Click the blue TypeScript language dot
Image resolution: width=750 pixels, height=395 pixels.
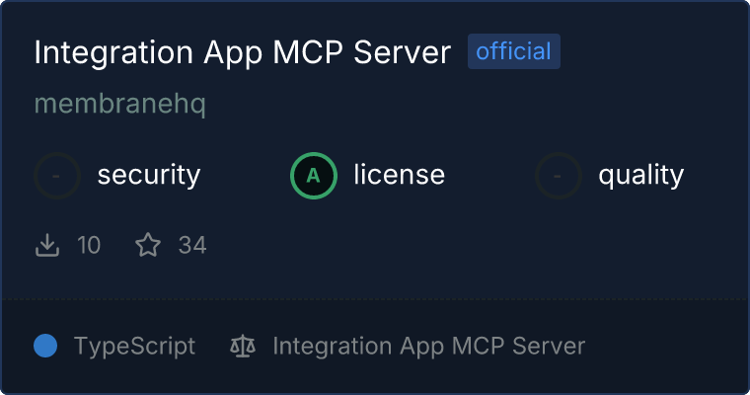[45, 346]
